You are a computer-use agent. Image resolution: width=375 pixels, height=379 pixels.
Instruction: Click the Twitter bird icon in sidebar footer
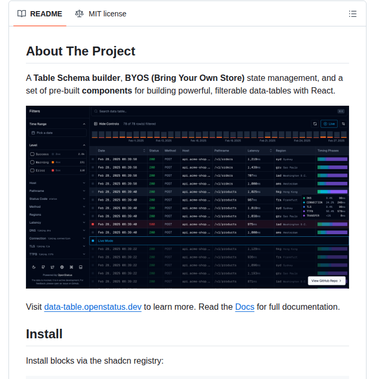tap(52, 267)
